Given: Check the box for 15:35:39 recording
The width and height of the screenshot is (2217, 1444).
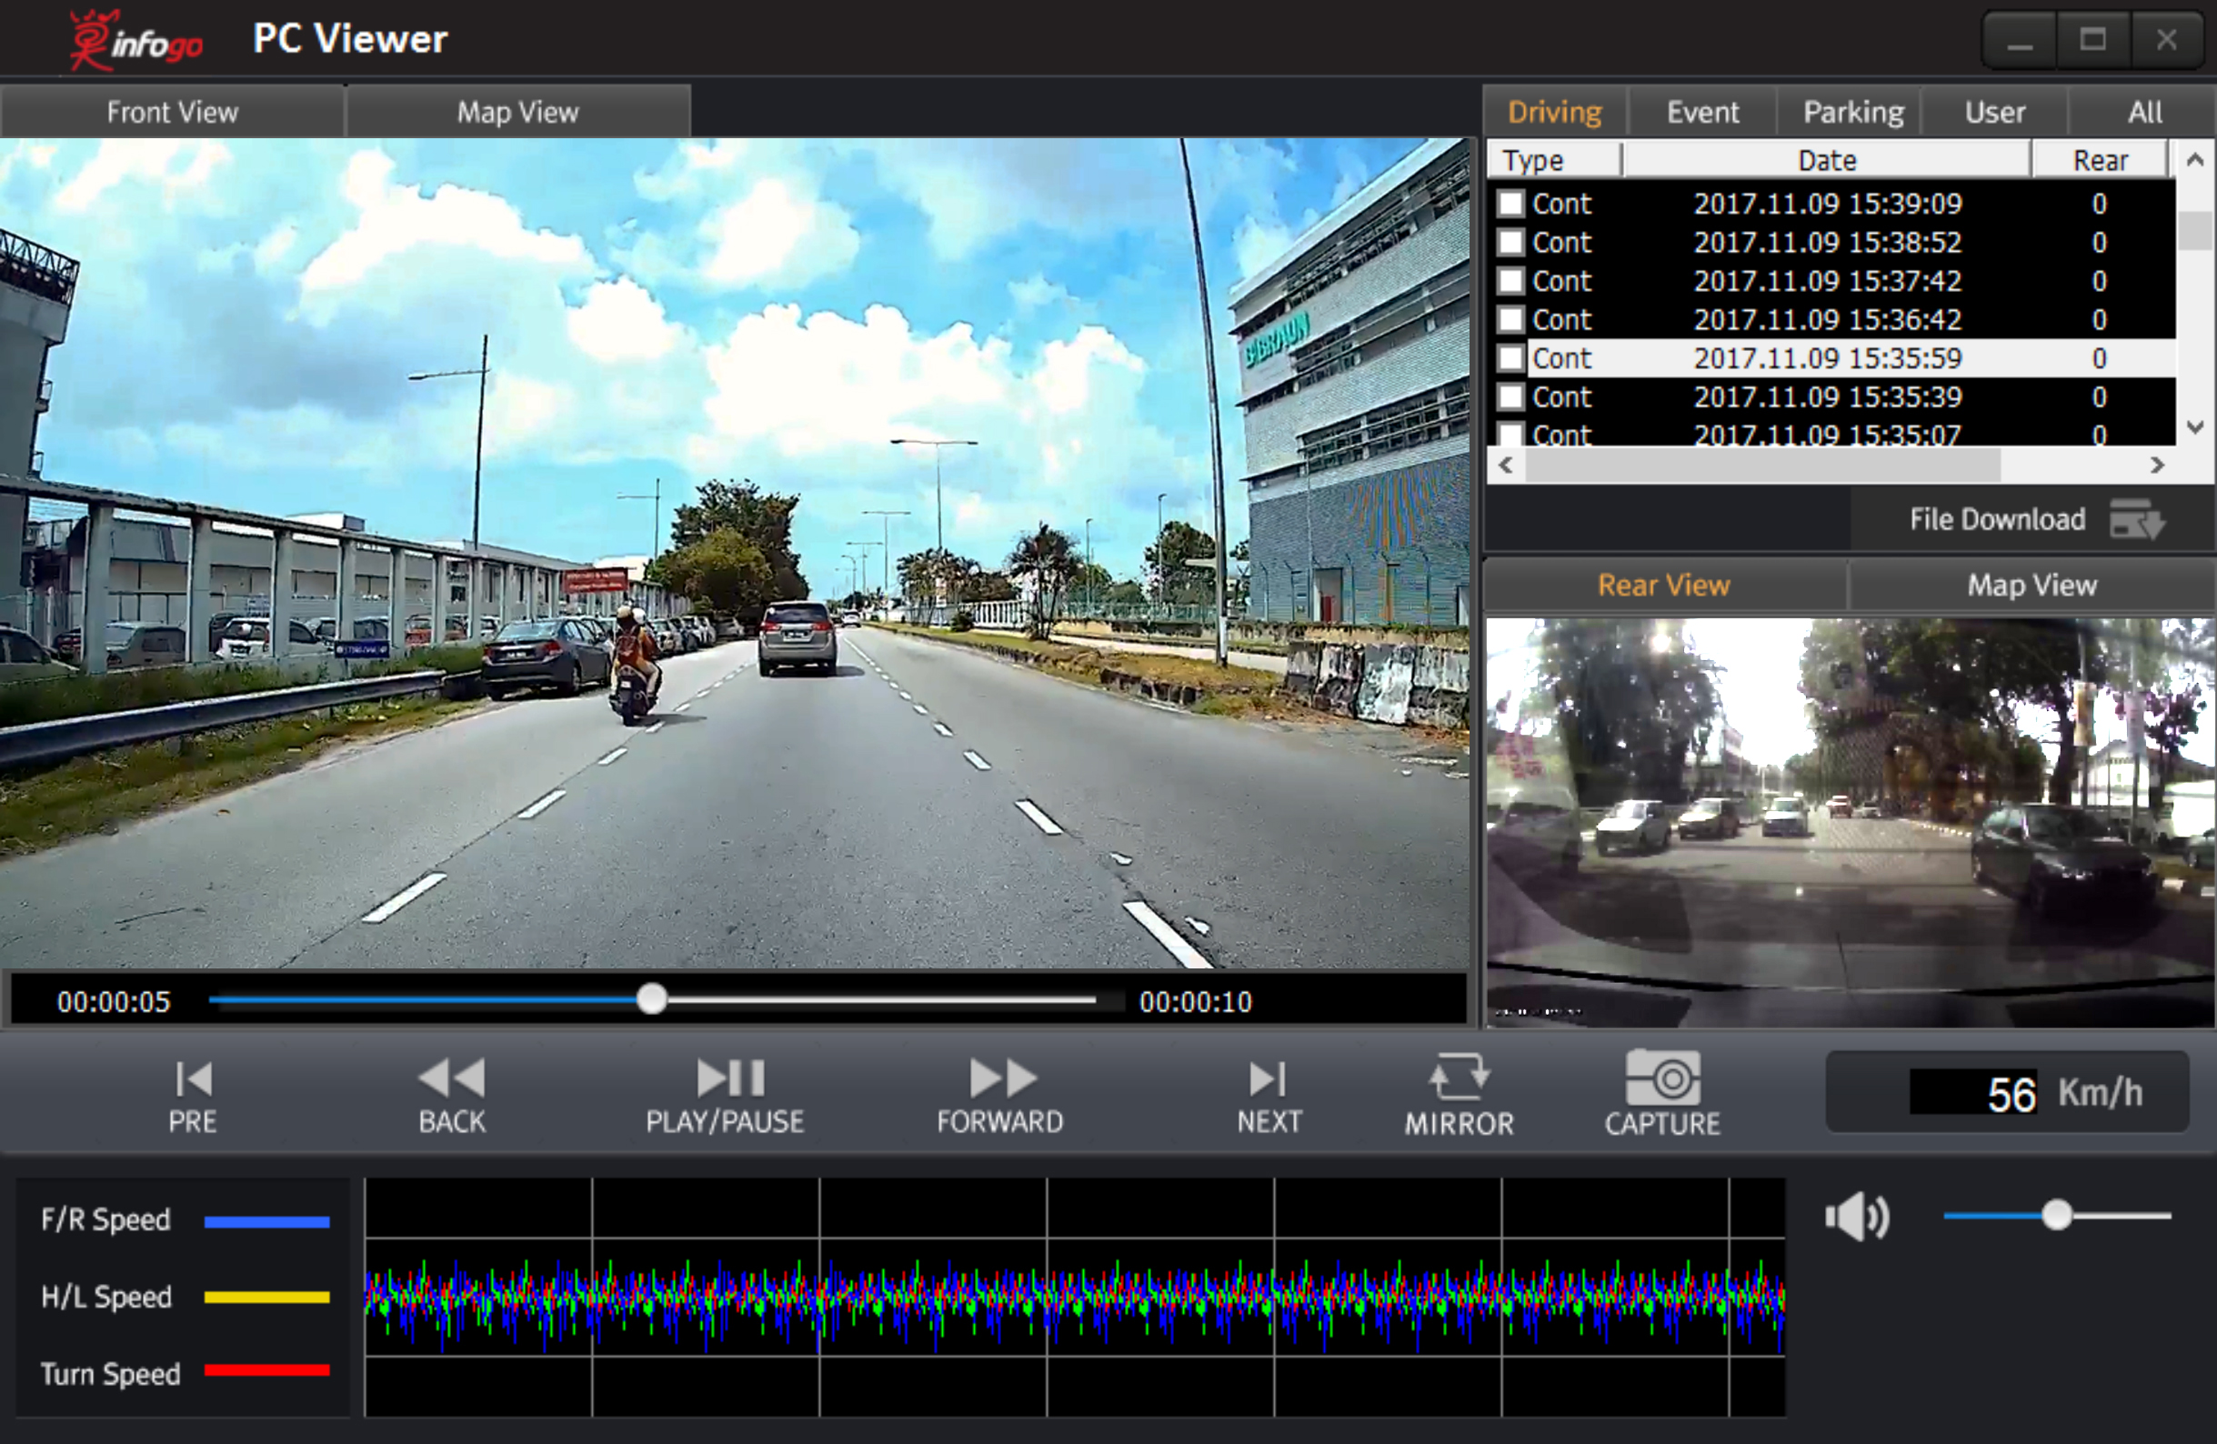Looking at the screenshot, I should pos(1511,396).
